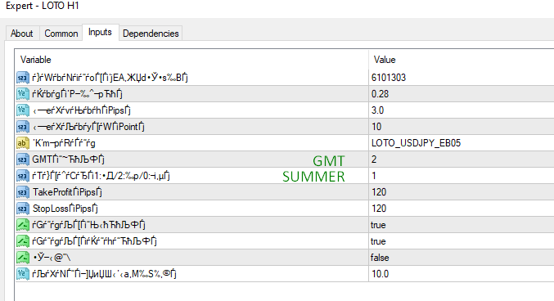Switch to the About tab

(22, 34)
